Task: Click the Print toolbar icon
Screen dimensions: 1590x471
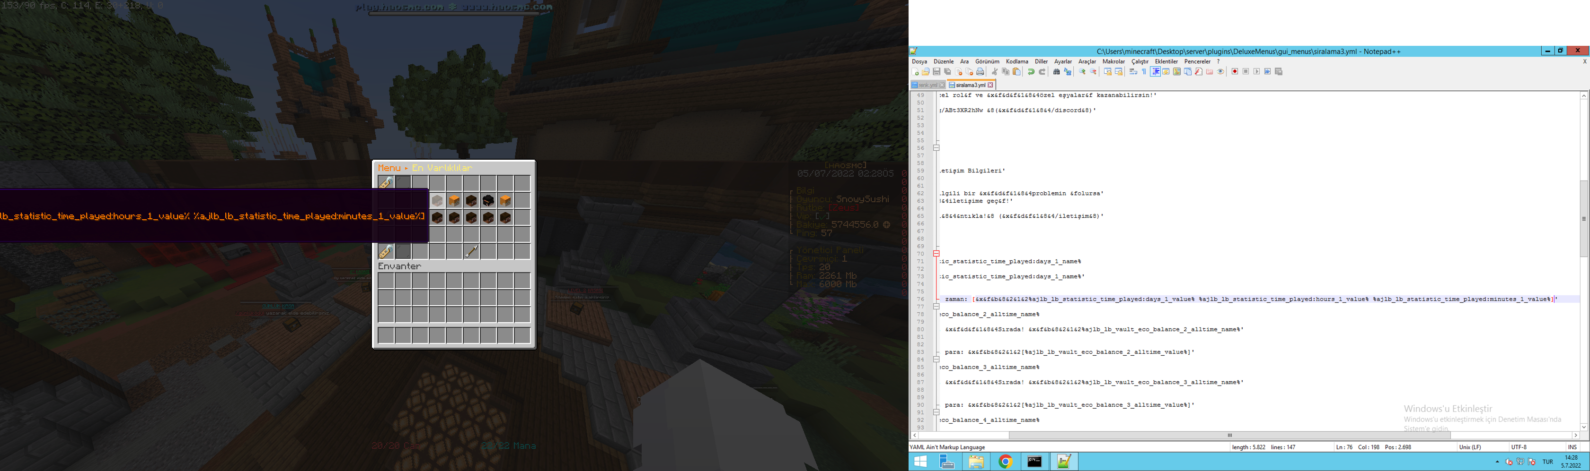Action: click(980, 71)
